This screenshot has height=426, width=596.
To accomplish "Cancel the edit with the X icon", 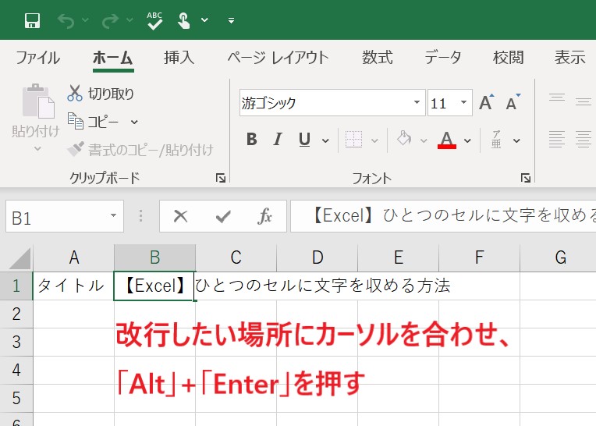I will pyautogui.click(x=180, y=216).
